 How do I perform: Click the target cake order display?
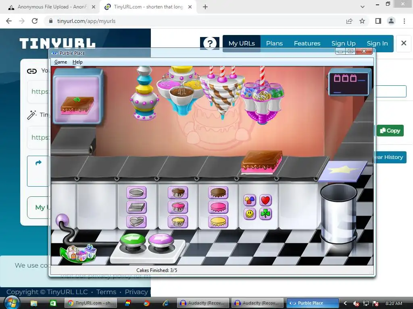pos(77,97)
